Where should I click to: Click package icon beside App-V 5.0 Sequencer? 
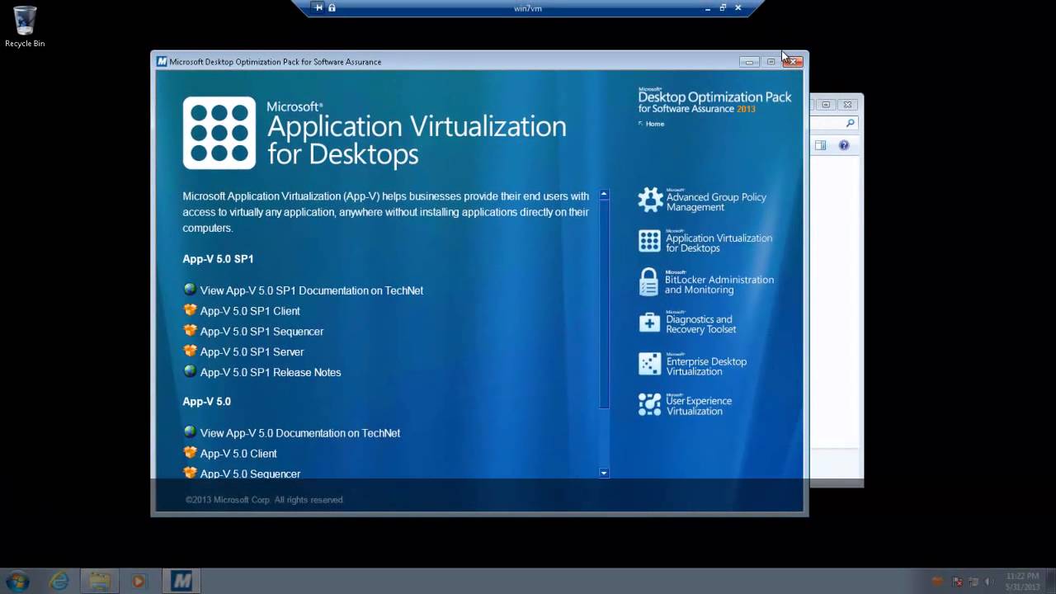190,473
